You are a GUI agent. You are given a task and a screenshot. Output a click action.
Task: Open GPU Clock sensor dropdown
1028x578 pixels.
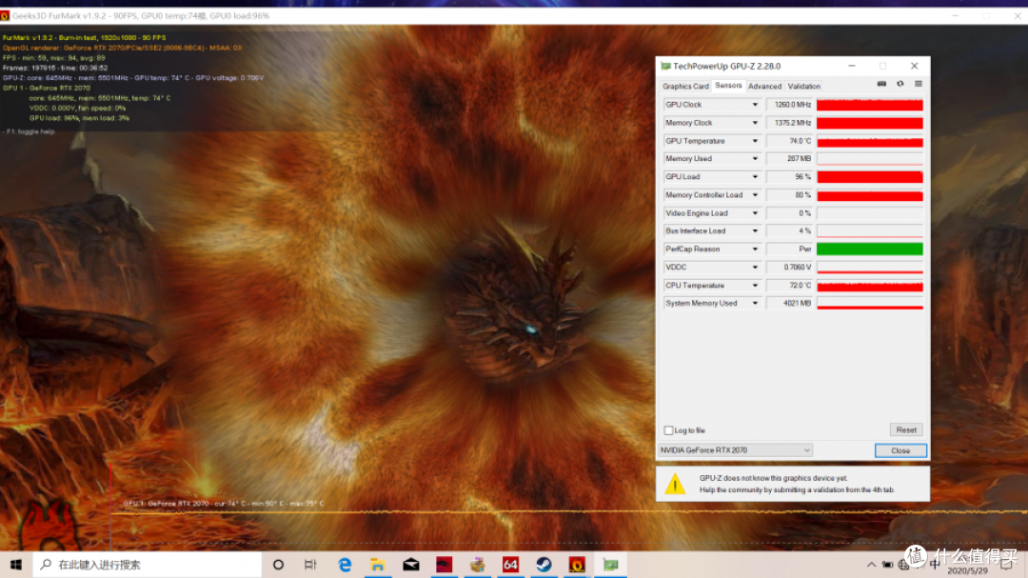[x=755, y=105]
